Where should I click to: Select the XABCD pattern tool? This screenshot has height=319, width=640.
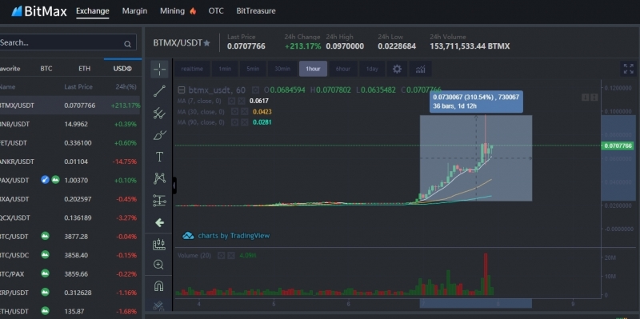click(159, 178)
